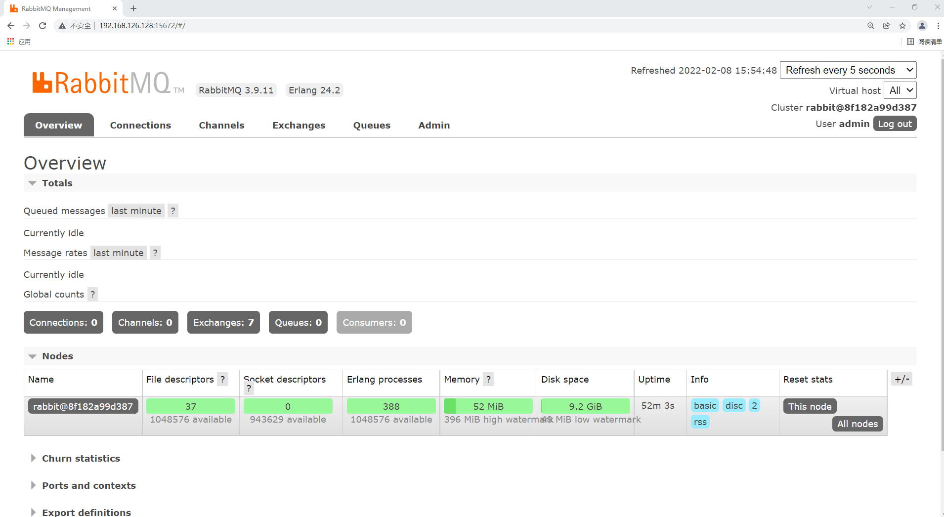Click the browser page reload icon
The height and width of the screenshot is (517, 944).
43,25
